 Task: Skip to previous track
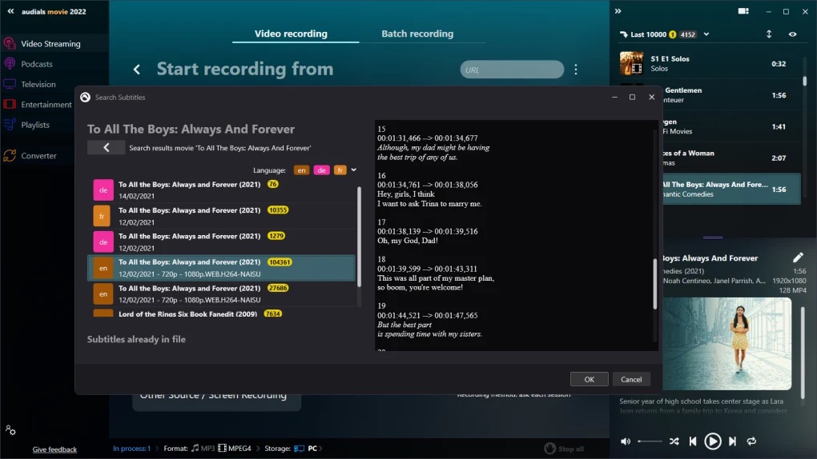point(693,441)
